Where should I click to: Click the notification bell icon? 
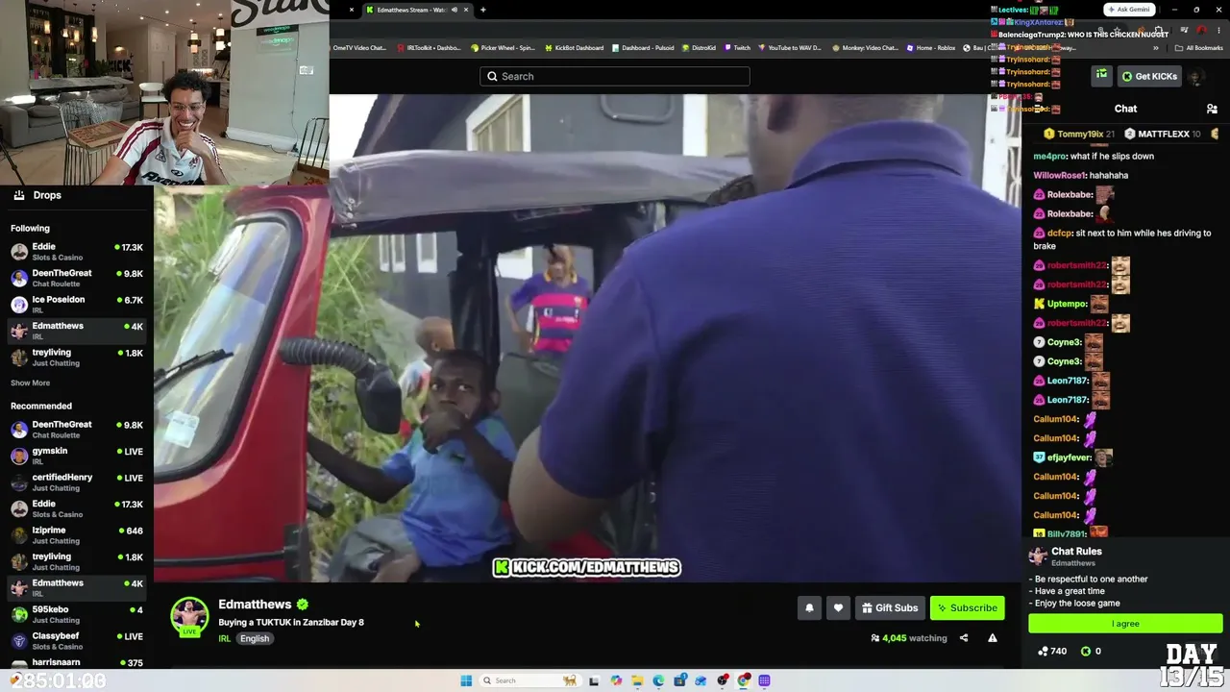[809, 607]
